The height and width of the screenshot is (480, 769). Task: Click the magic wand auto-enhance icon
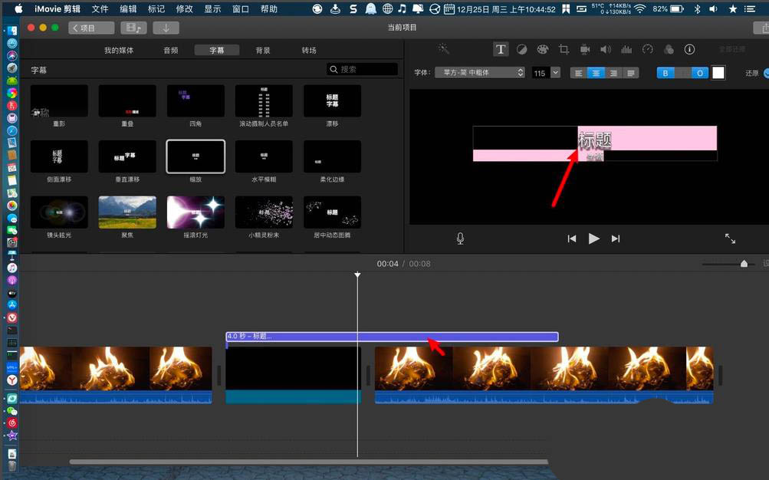point(443,48)
